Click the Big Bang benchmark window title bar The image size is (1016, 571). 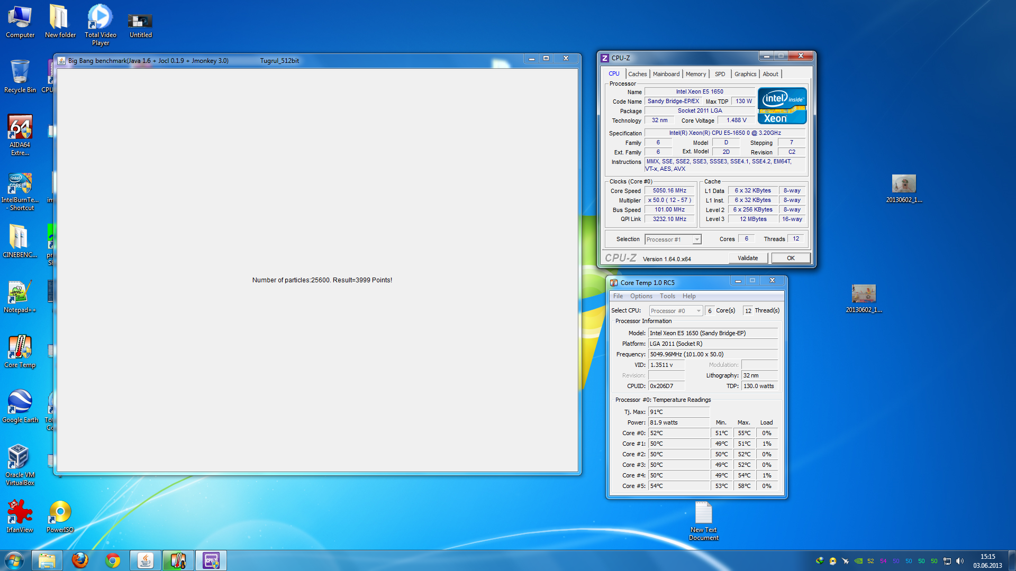291,60
